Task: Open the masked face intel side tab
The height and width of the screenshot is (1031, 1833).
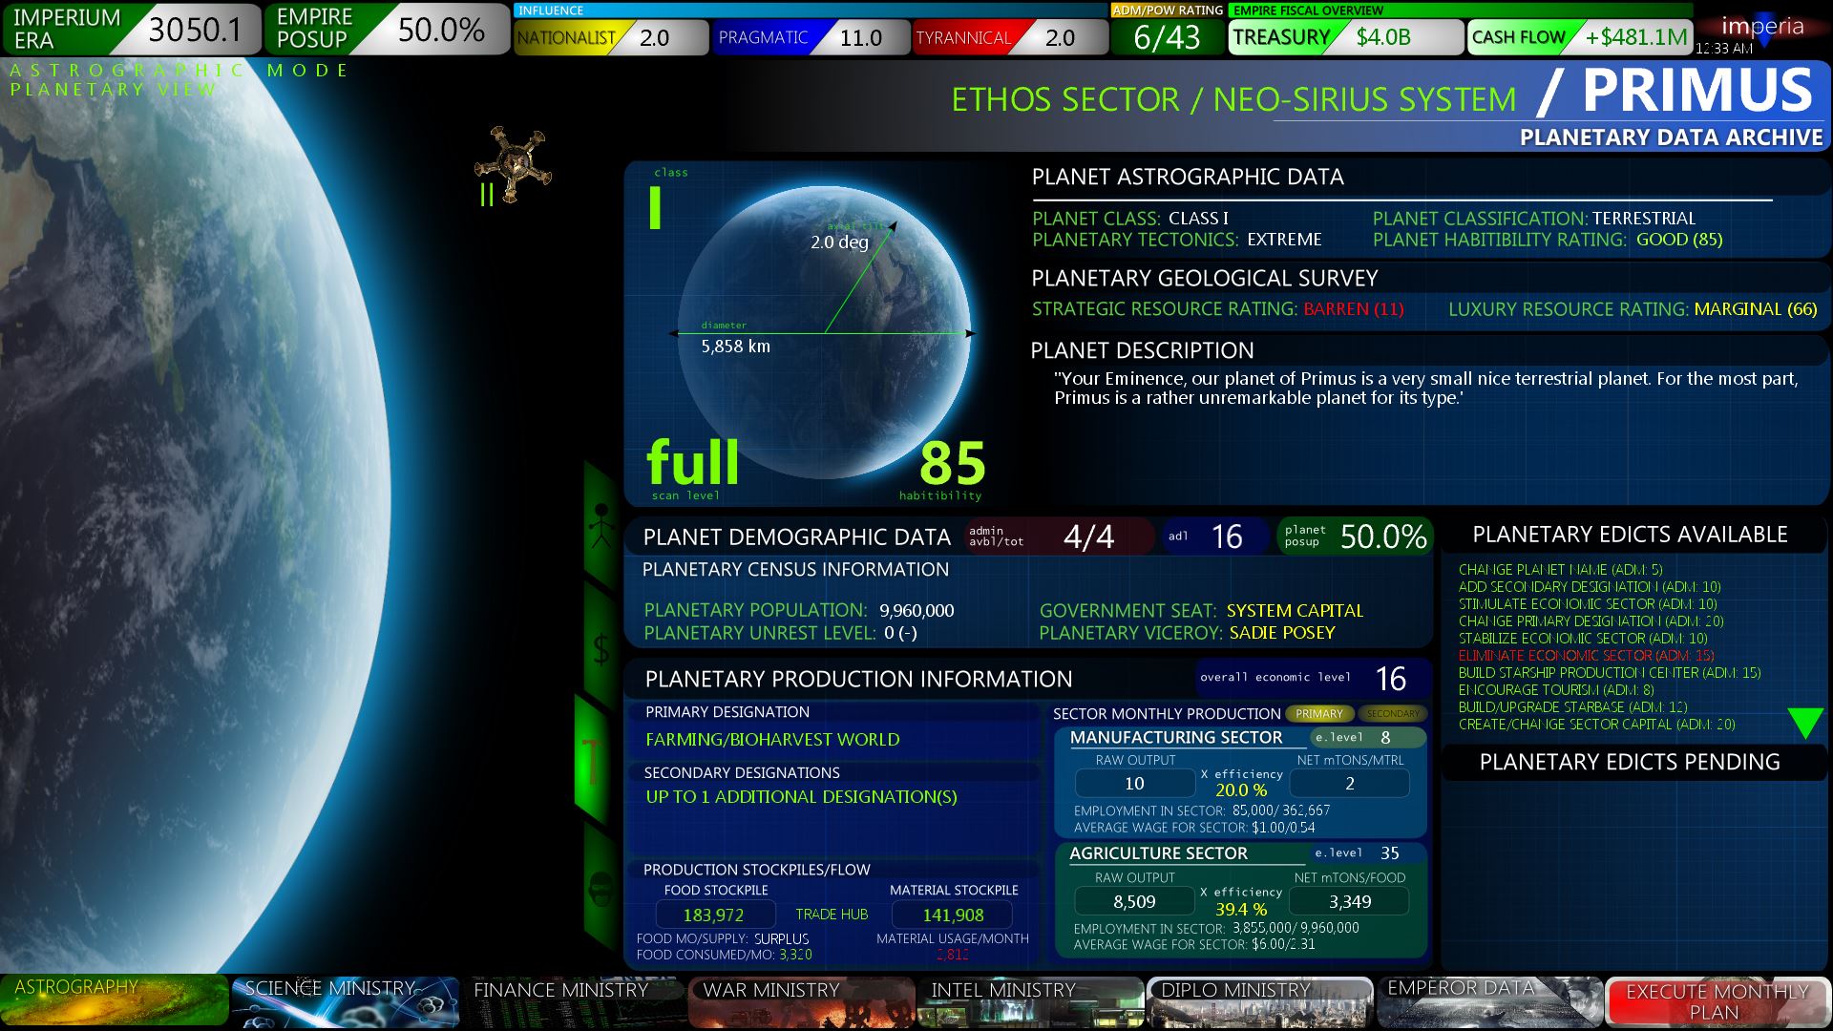Action: point(601,888)
